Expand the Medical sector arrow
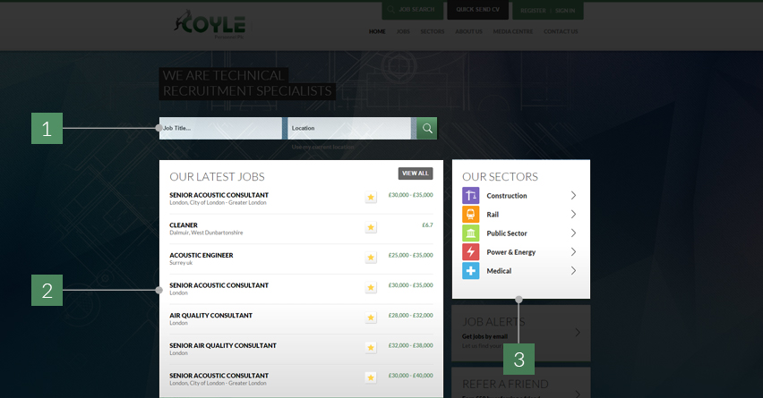The width and height of the screenshot is (763, 398). pos(573,270)
